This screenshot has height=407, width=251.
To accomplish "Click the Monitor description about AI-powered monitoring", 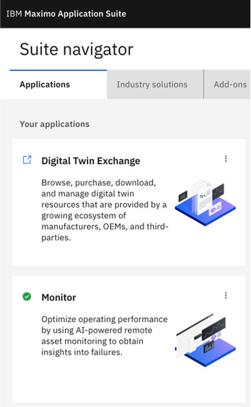I will pyautogui.click(x=104, y=336).
